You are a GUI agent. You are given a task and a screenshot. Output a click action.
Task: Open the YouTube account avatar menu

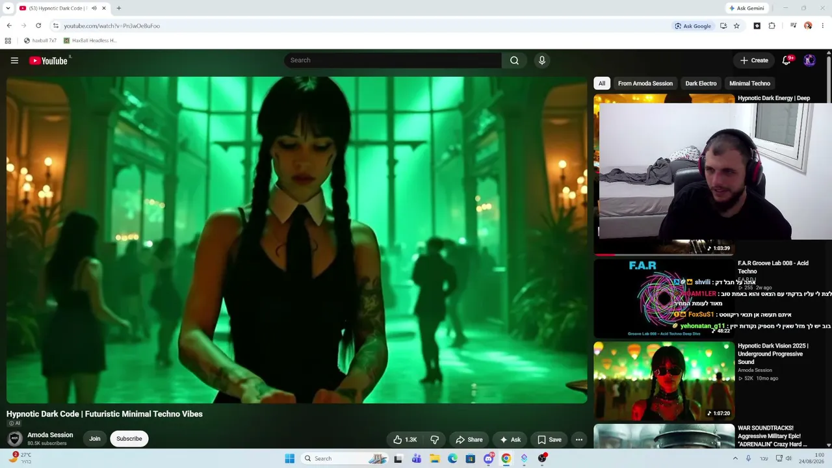pos(809,60)
